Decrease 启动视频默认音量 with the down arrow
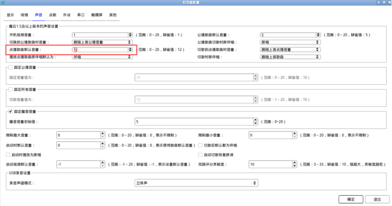The image size is (392, 206). (102, 166)
